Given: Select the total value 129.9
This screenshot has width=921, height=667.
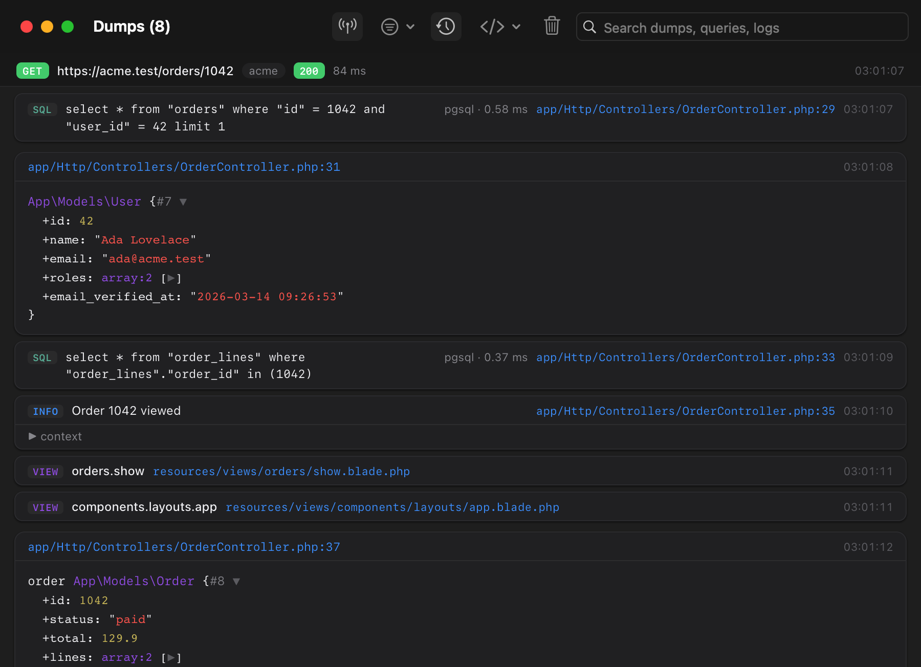Looking at the screenshot, I should point(120,639).
